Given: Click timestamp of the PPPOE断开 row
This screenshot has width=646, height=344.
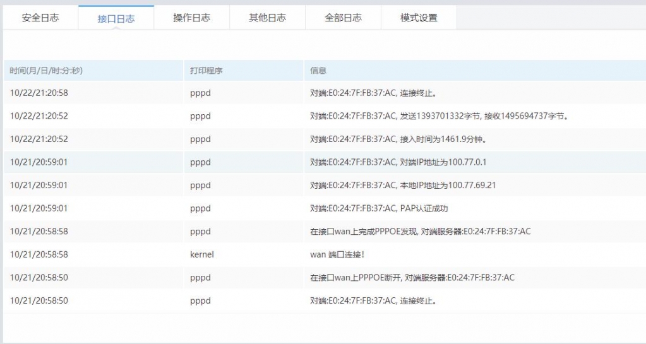Looking at the screenshot, I should 39,277.
